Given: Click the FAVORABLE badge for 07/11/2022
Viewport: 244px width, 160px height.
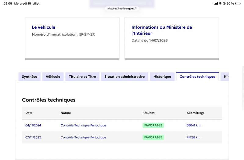Looking at the screenshot, I should click(x=153, y=137).
